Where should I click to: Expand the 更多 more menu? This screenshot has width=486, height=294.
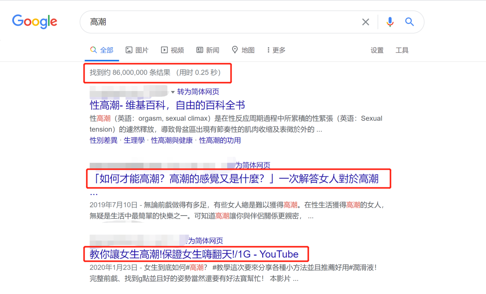click(276, 50)
